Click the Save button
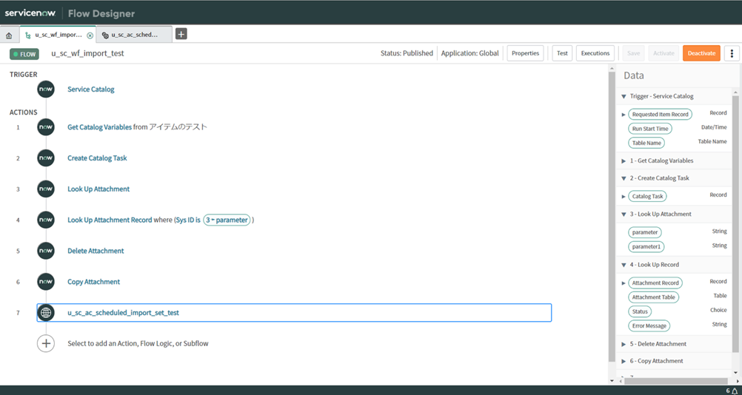This screenshot has width=742, height=395. (633, 53)
